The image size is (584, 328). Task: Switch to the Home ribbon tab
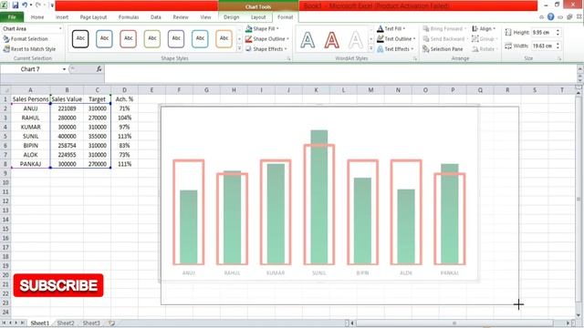36,17
